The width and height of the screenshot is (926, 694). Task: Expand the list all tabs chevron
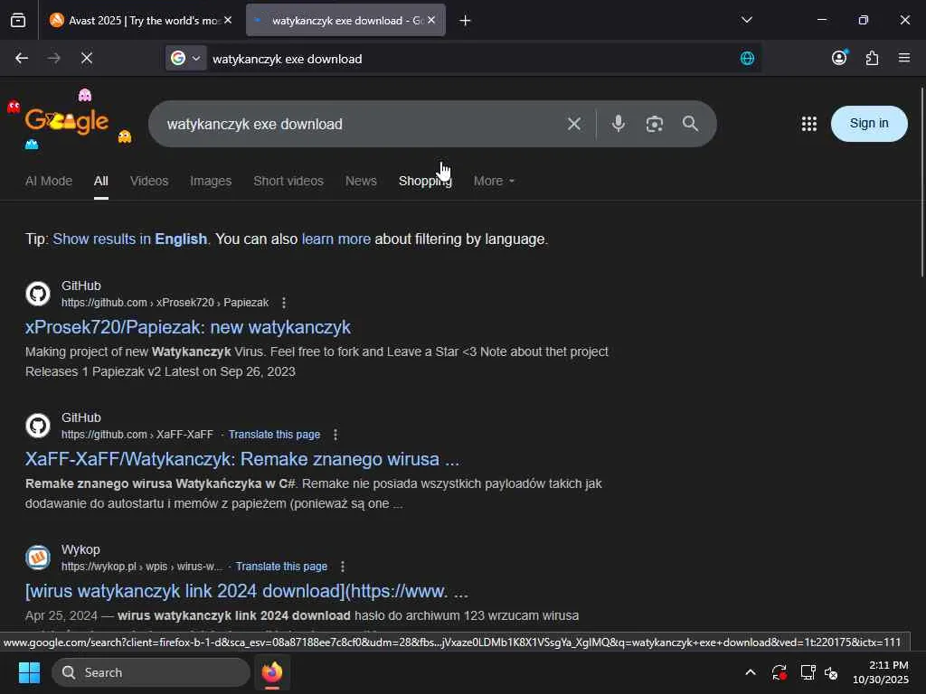(x=746, y=20)
